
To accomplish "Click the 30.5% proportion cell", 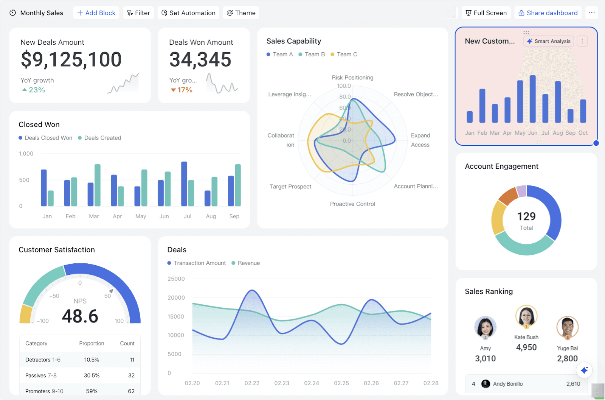I will coord(92,375).
